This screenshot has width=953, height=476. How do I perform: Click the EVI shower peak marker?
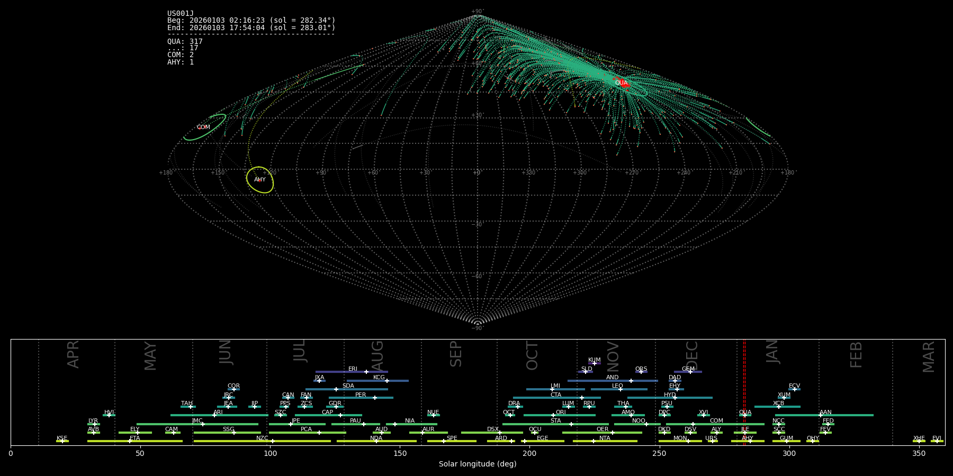[937, 441]
